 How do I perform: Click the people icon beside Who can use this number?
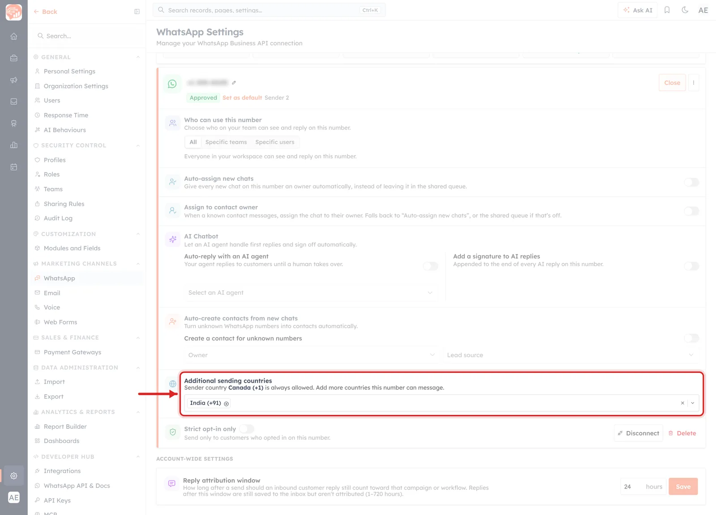pyautogui.click(x=173, y=123)
